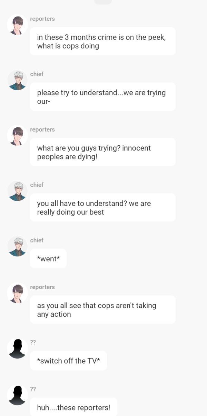Tap the grey handle at top of screen
Viewport: 207px width, 416px height.
click(103, 2)
